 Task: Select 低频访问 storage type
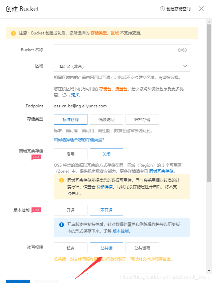[107, 119]
